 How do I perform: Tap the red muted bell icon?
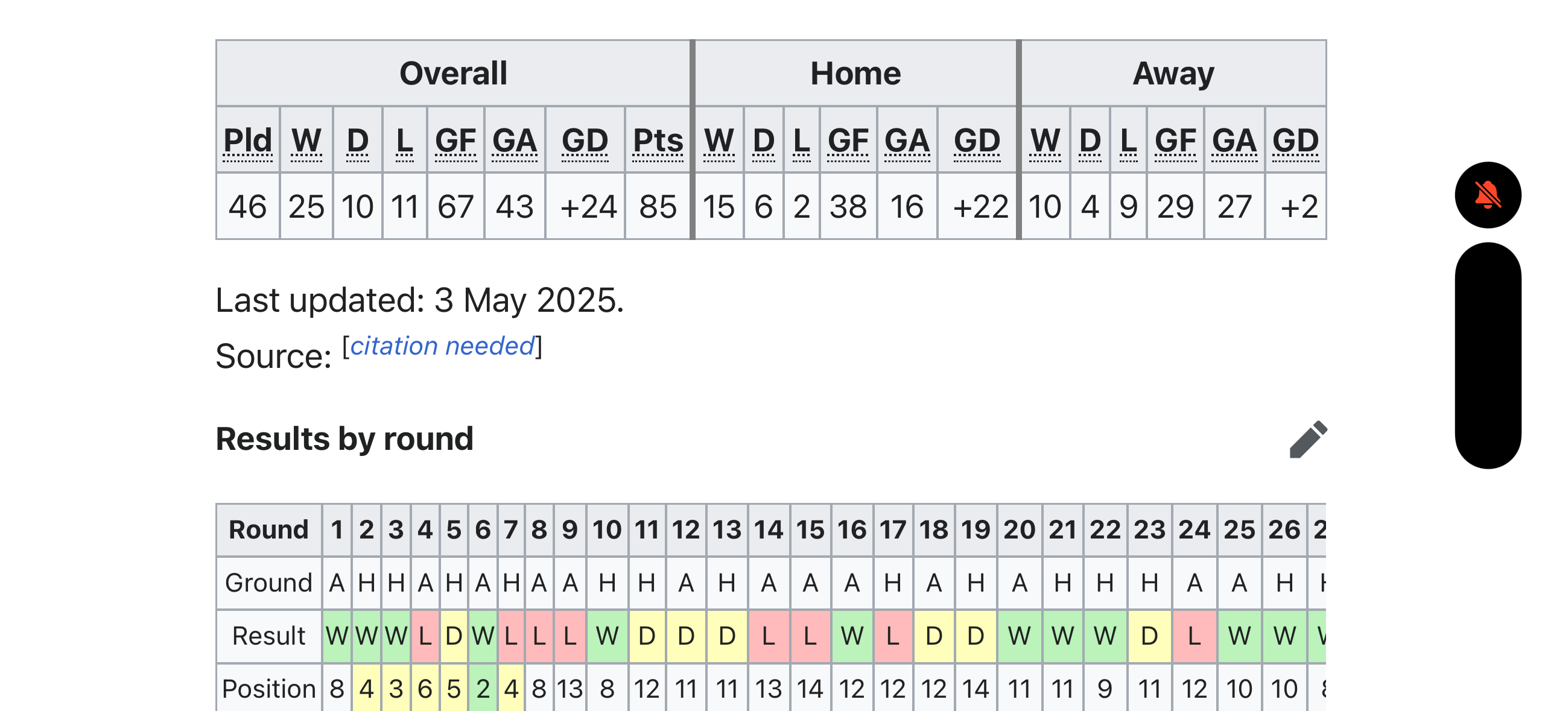click(x=1487, y=195)
